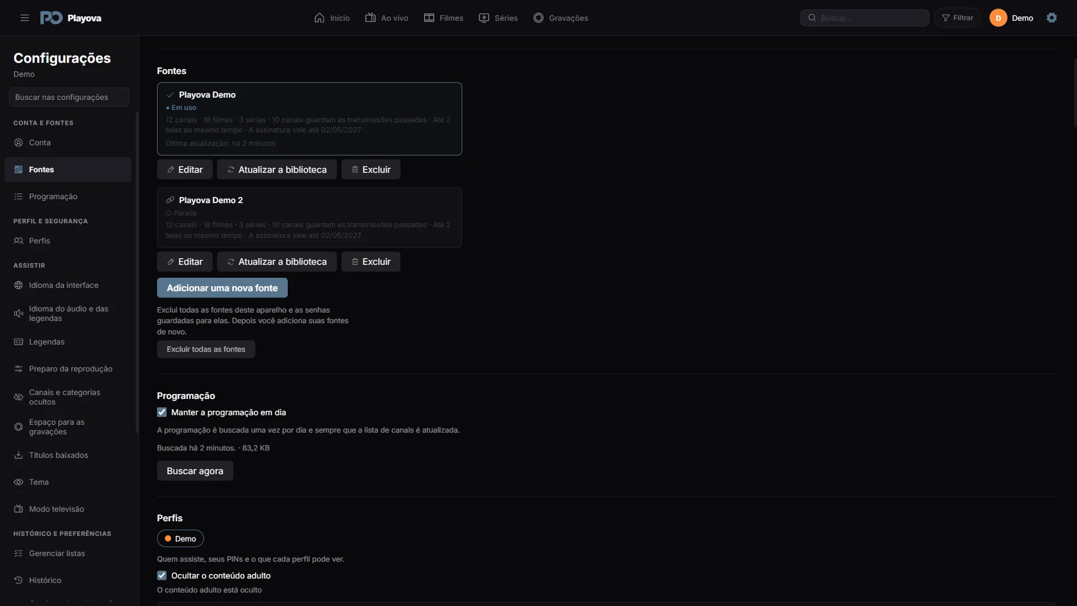Screen dimensions: 1077x606
Task: Toggle Manter a programação em dia checkbox
Action: [162, 412]
